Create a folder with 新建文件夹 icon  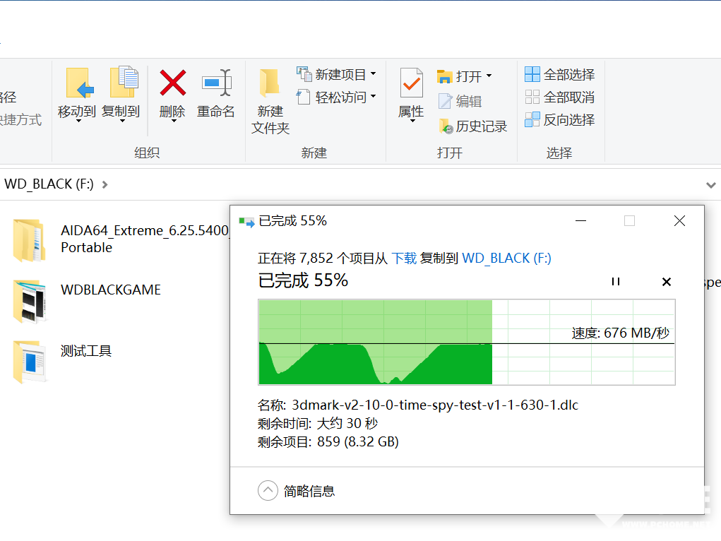[270, 83]
